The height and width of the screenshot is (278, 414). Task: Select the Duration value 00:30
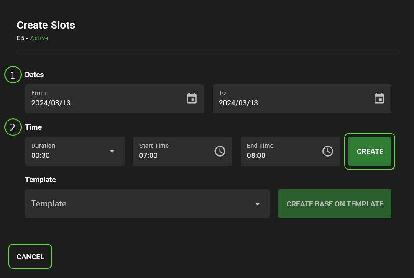pos(40,155)
